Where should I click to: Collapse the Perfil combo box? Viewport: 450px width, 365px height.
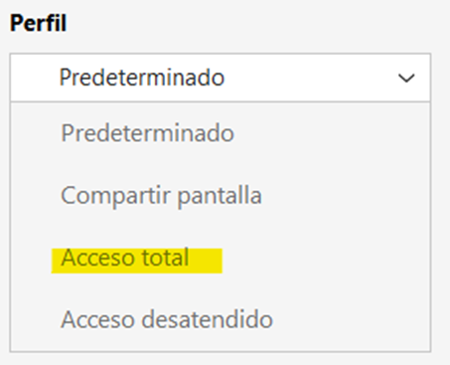pyautogui.click(x=221, y=78)
